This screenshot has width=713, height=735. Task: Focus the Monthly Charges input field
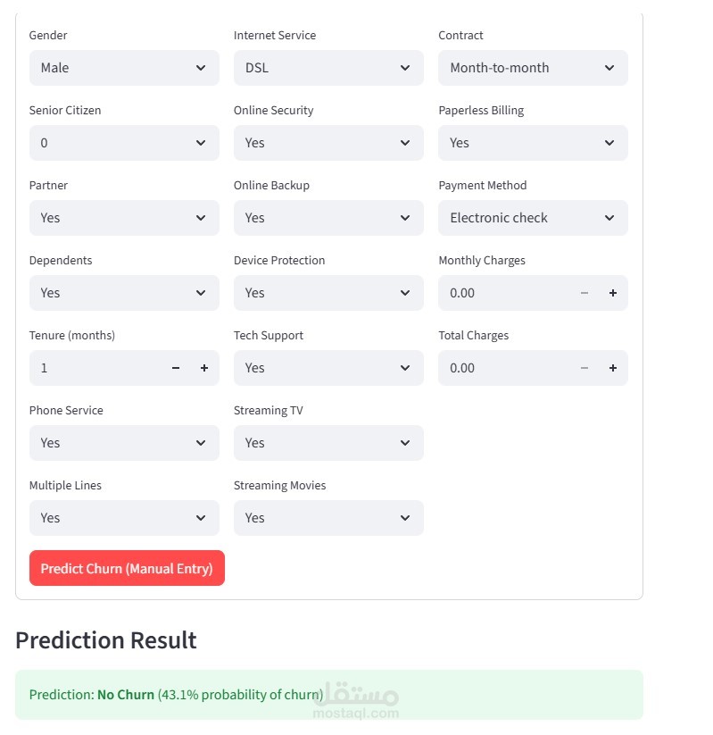502,293
